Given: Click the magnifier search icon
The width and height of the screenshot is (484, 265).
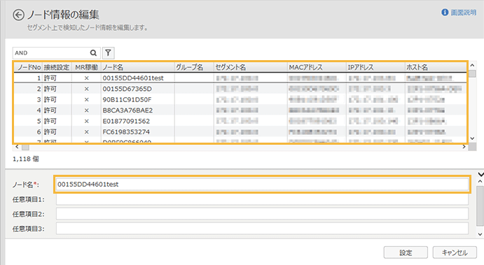Looking at the screenshot, I should click(94, 53).
